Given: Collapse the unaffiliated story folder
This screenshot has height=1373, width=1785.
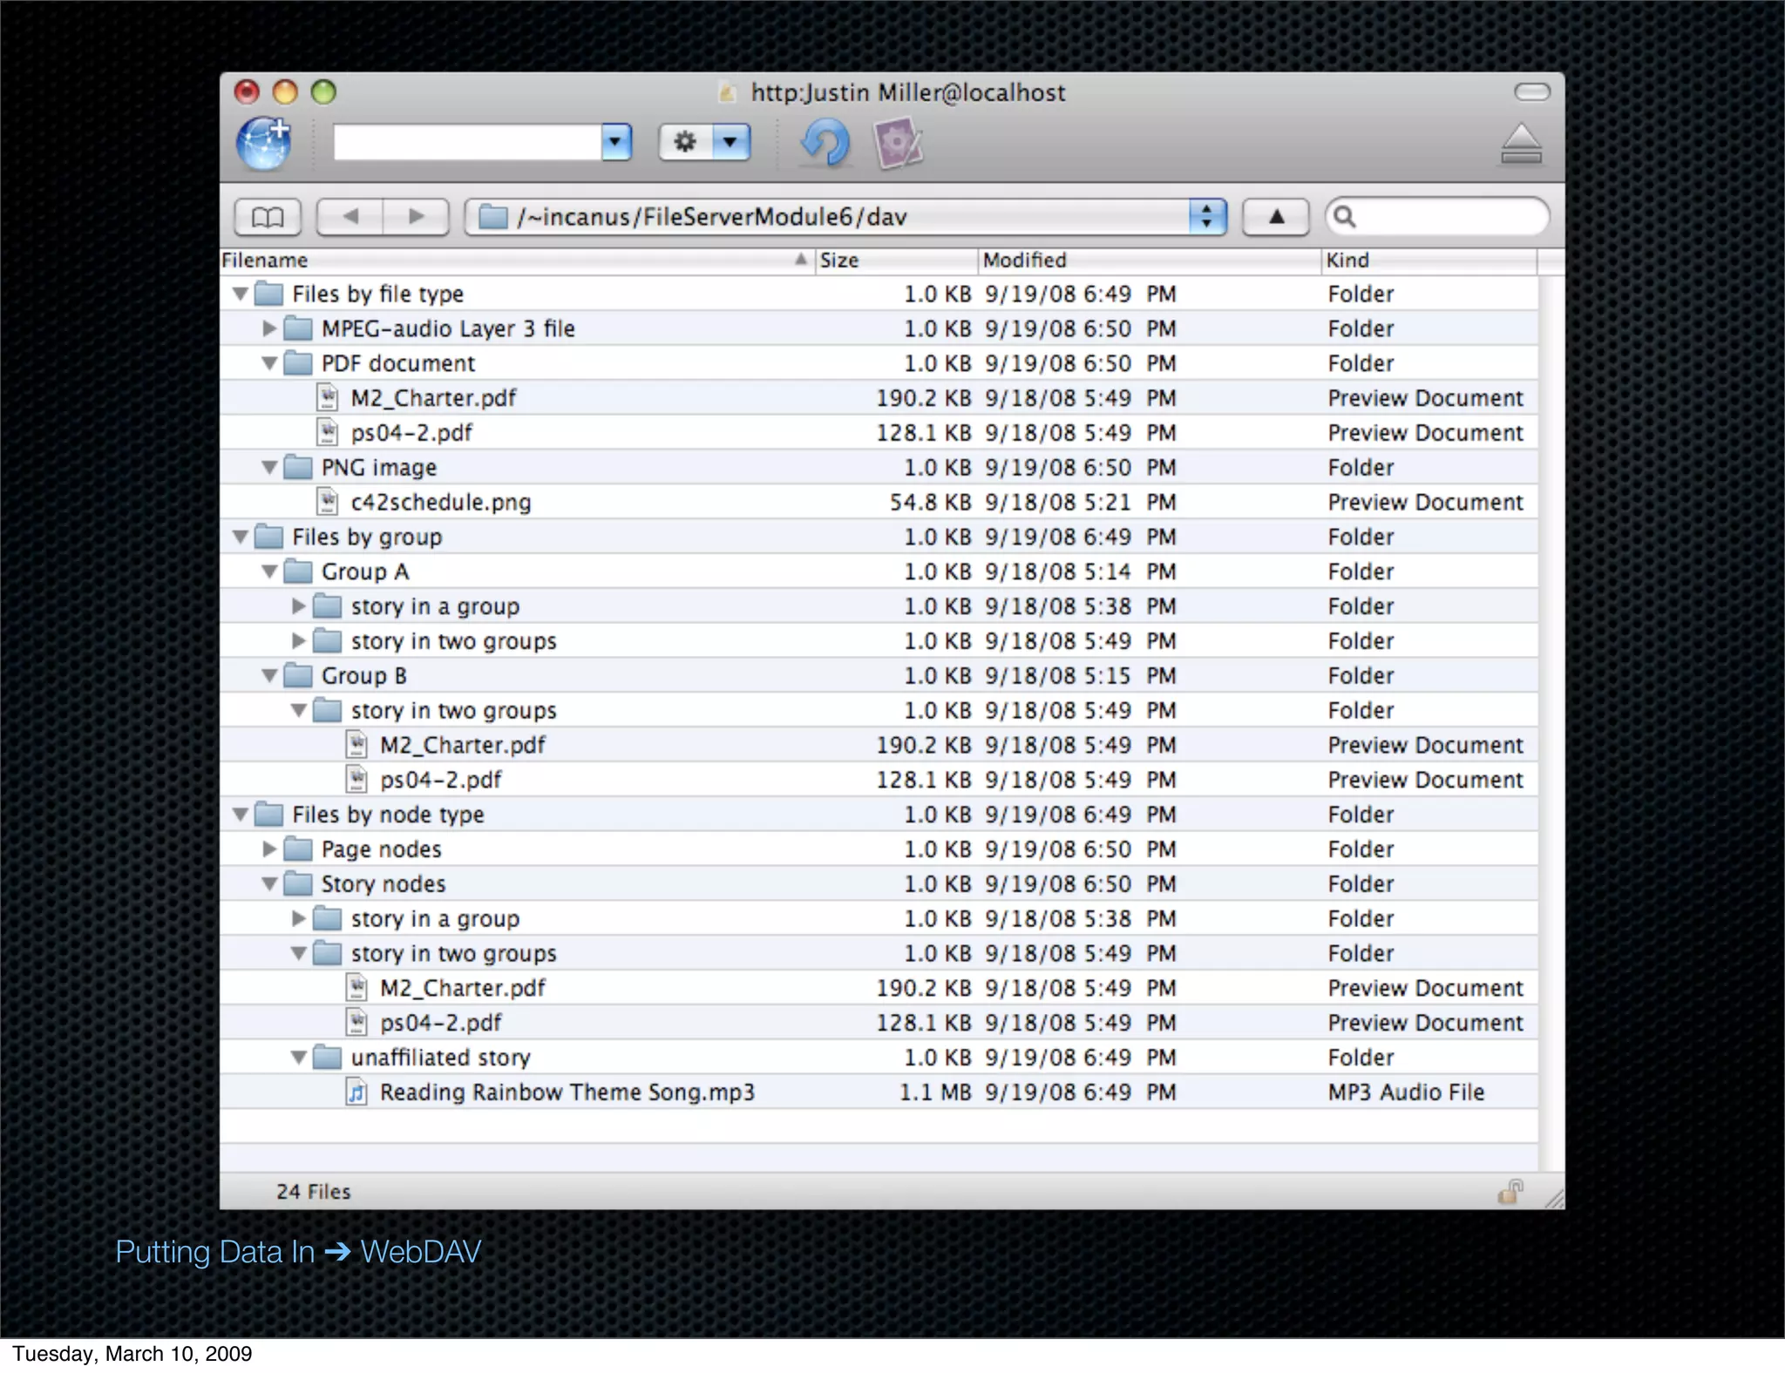Looking at the screenshot, I should pos(299,1058).
